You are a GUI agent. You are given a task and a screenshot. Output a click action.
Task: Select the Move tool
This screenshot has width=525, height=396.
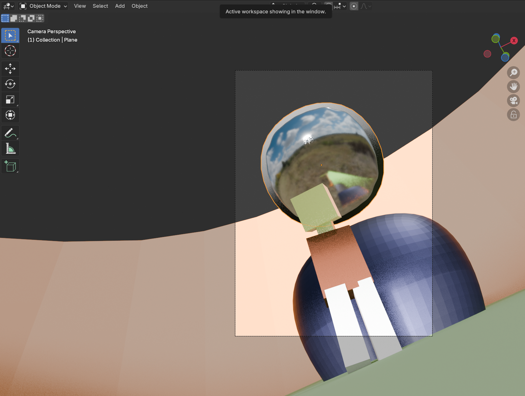tap(10, 68)
